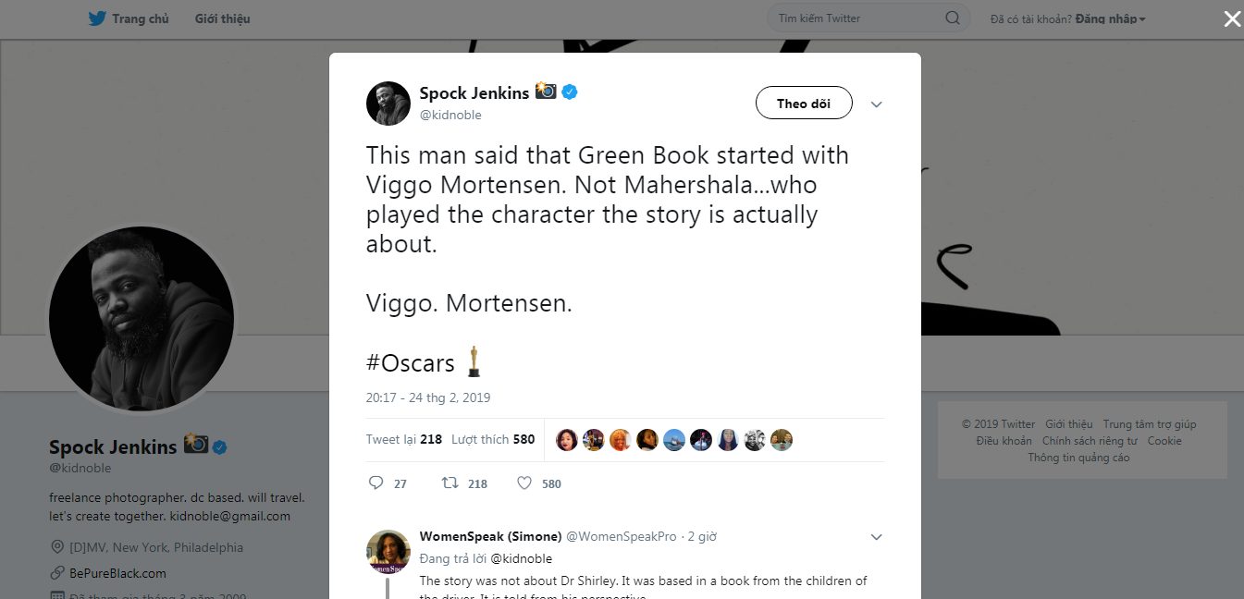Type in the Tìm kiếm Twitter search box
This screenshot has width=1244, height=599.
[856, 18]
